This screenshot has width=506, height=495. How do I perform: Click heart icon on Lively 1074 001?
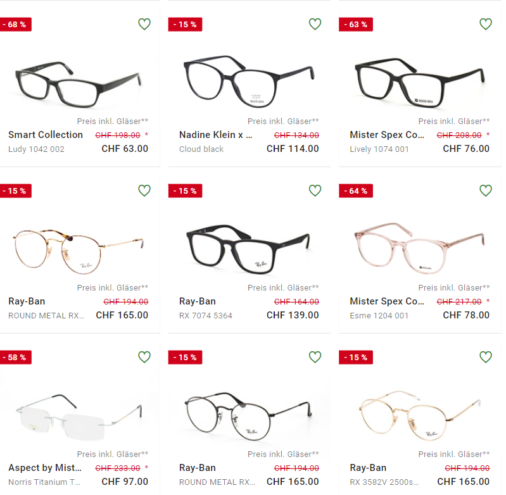(486, 24)
